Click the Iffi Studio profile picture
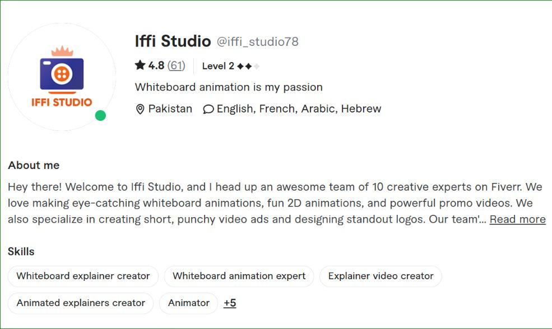552x329 pixels. click(62, 77)
